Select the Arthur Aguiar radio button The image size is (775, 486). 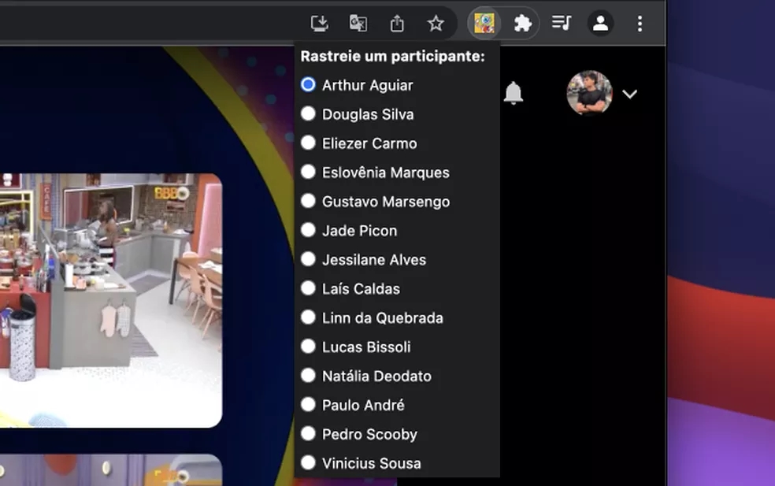pyautogui.click(x=308, y=84)
